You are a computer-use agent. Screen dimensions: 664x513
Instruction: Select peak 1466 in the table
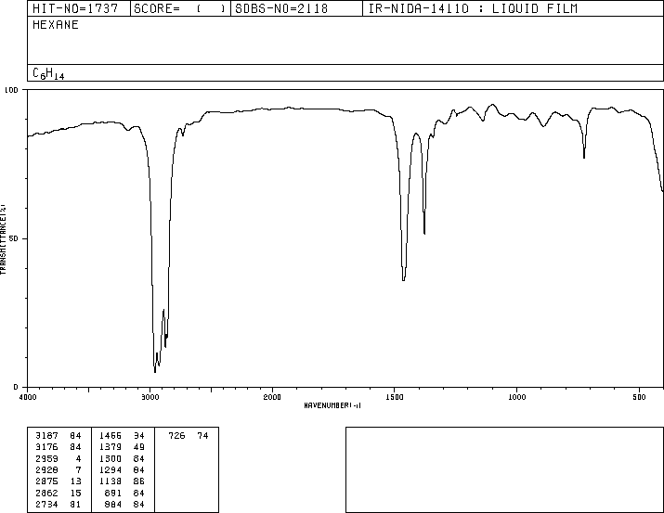pos(111,436)
